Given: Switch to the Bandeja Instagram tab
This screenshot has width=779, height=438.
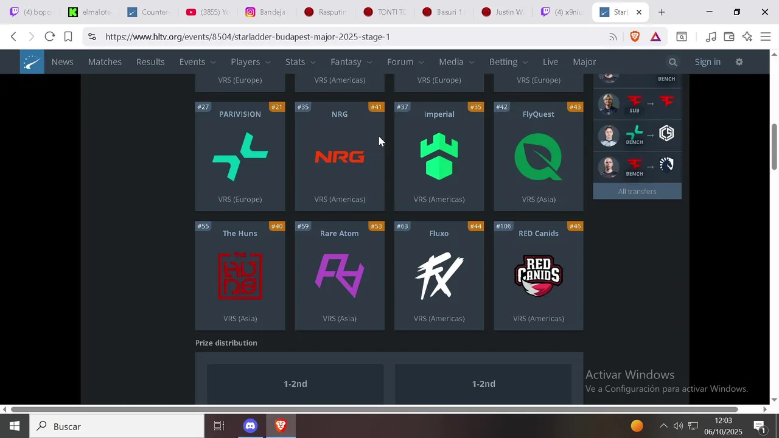Looking at the screenshot, I should [266, 12].
